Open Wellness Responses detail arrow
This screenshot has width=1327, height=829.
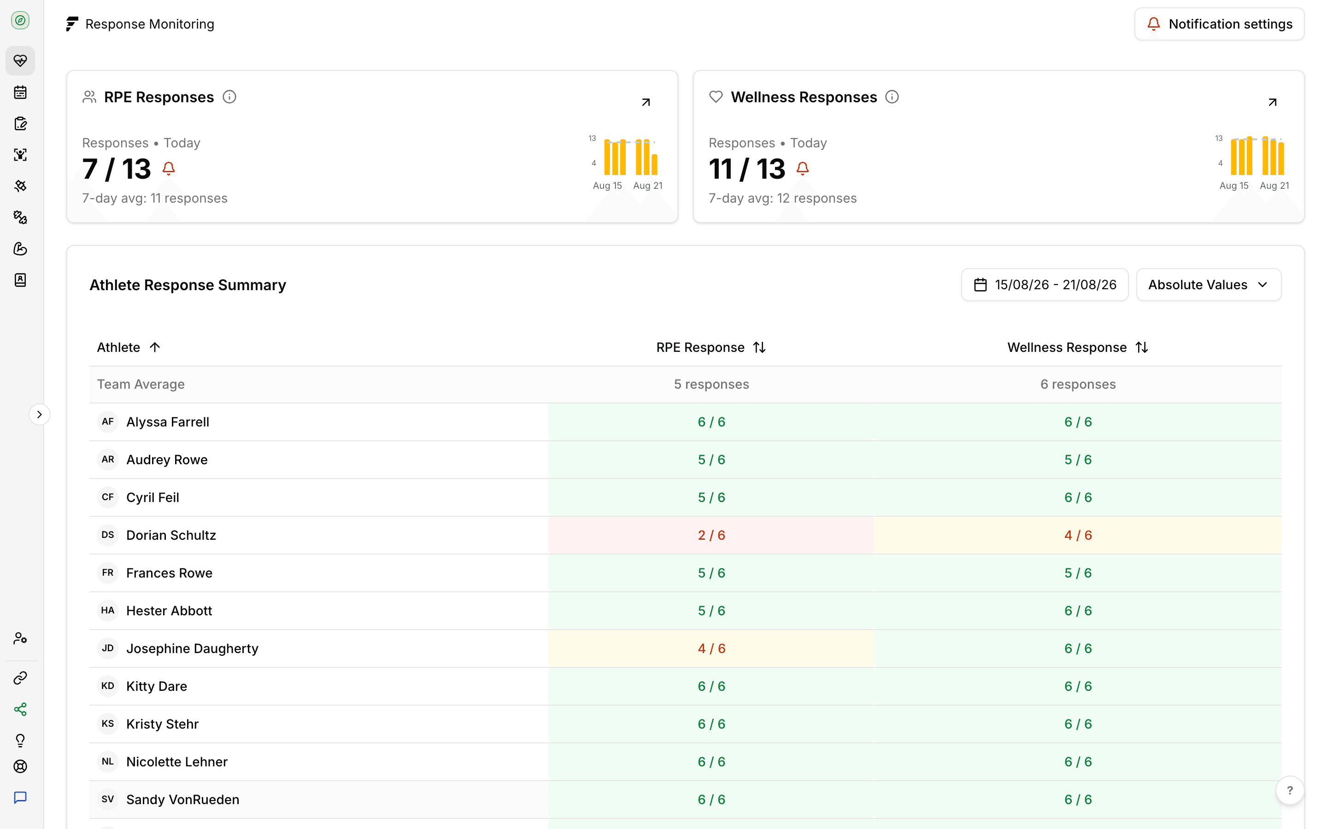[1273, 103]
